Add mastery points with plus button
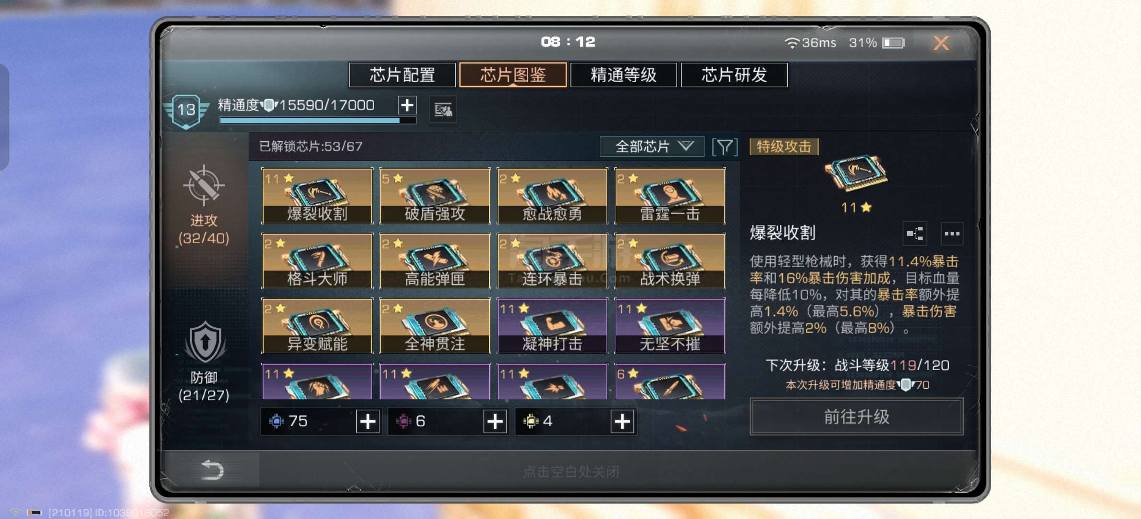 pyautogui.click(x=407, y=105)
